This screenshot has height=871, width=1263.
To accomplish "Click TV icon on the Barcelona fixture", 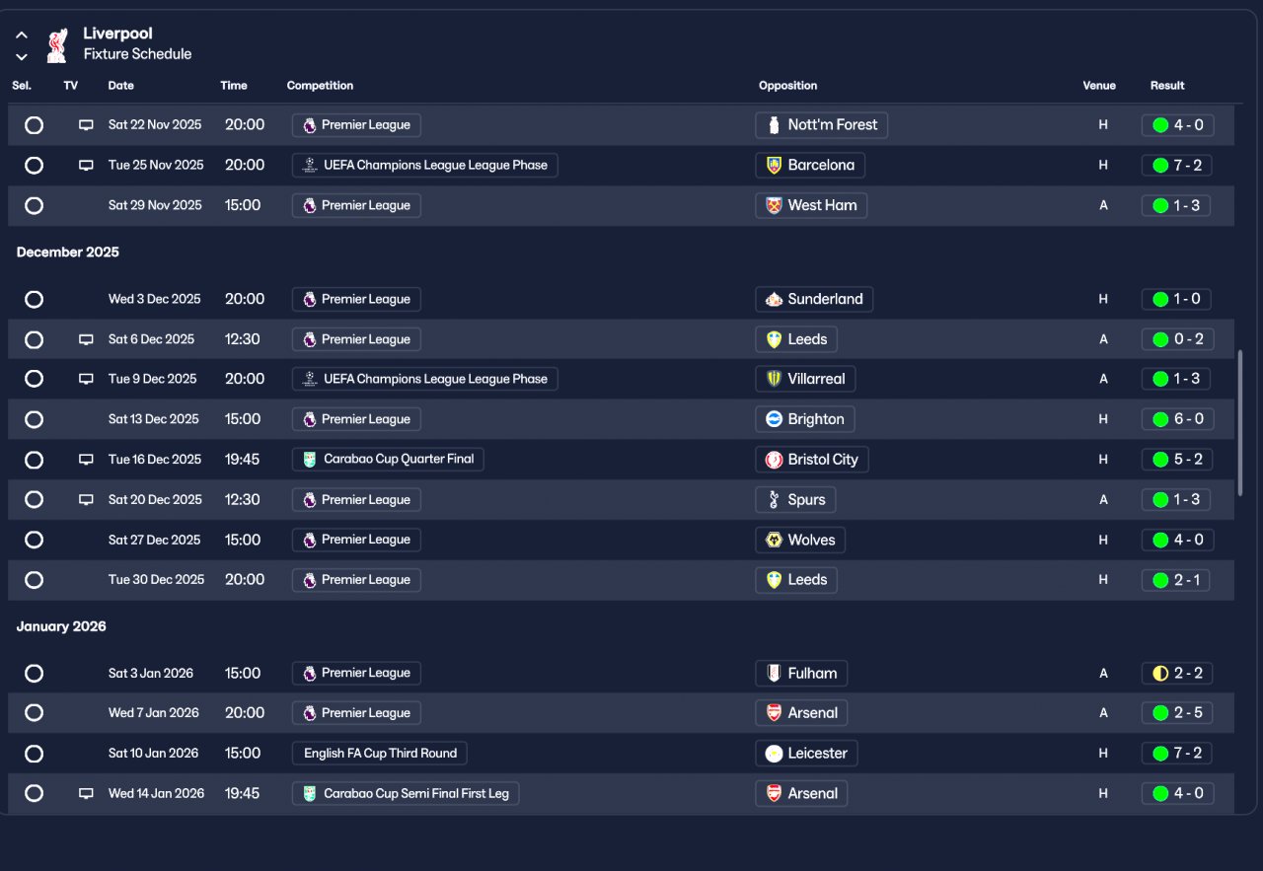I will coord(87,166).
